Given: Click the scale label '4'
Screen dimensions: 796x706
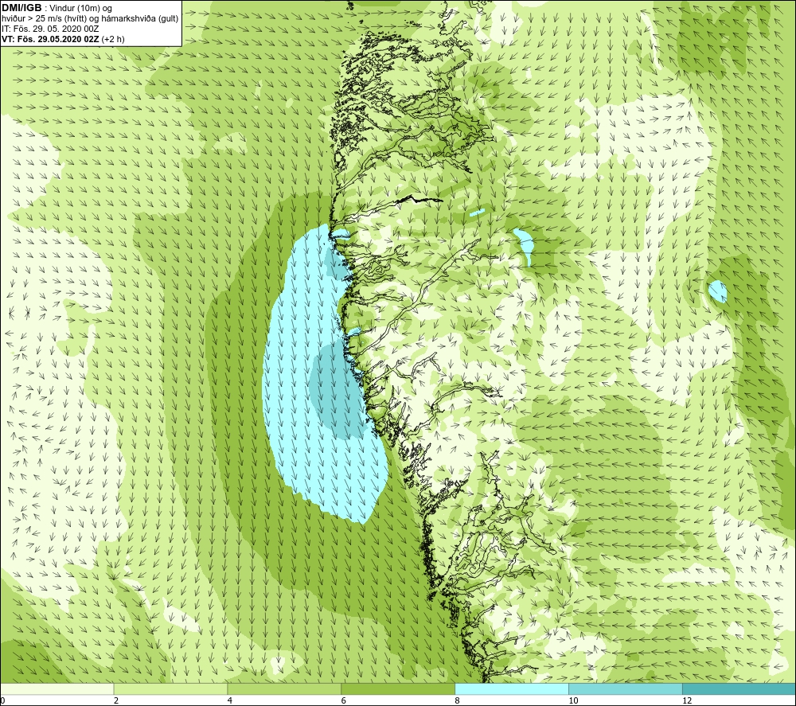Looking at the screenshot, I should point(230,700).
